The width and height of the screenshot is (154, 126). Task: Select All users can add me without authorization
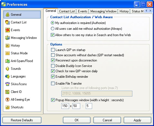tap(52, 29)
